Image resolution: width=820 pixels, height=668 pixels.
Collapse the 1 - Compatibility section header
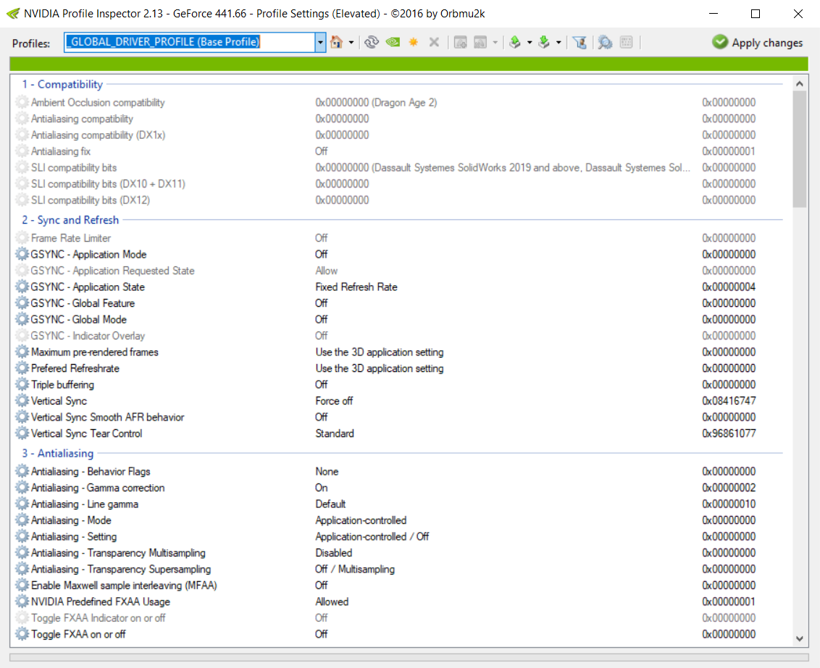click(x=62, y=84)
